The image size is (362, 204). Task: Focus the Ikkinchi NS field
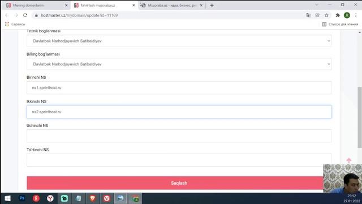(x=179, y=112)
